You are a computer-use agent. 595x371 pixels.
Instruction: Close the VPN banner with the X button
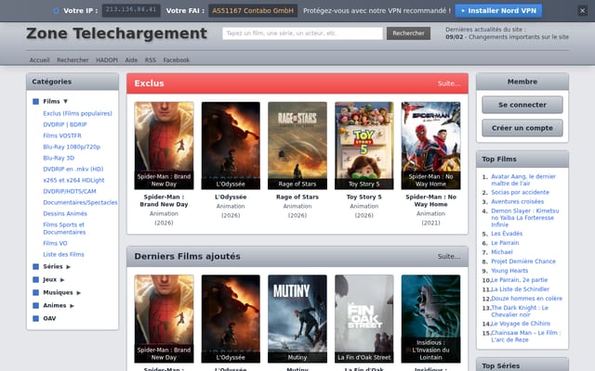(583, 10)
